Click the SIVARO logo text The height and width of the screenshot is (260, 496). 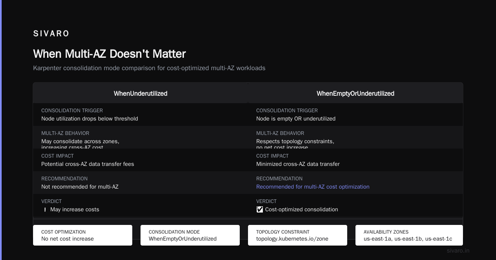tap(51, 34)
